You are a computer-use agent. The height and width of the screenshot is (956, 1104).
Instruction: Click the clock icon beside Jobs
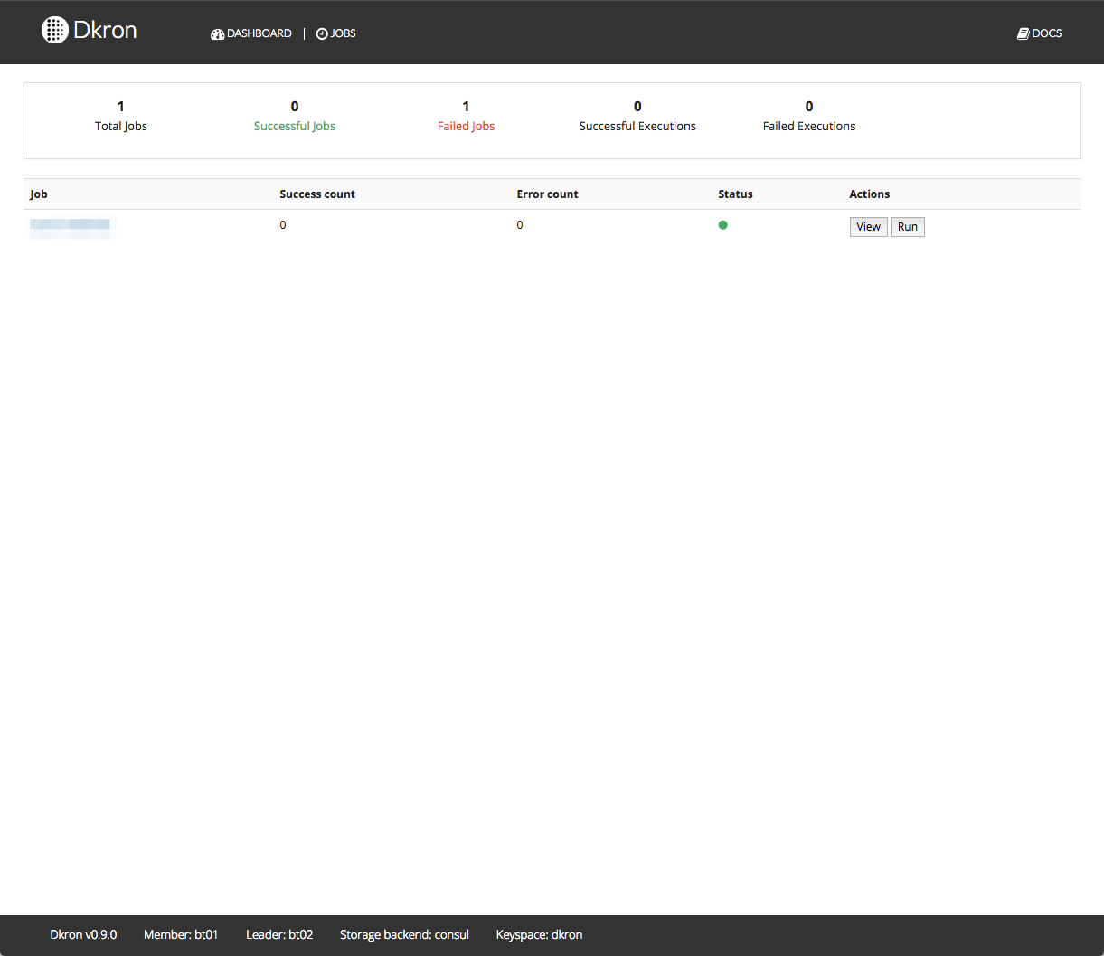click(322, 34)
